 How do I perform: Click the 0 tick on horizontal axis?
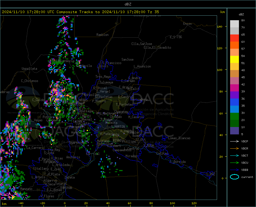coord(65,203)
